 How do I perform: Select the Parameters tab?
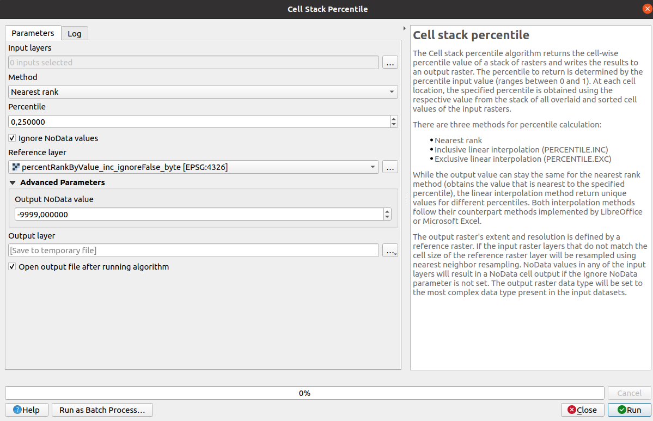pos(33,33)
